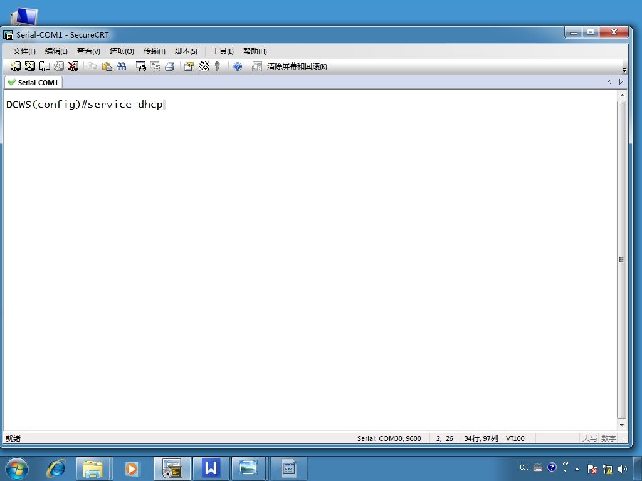Click the '34行, 97列' status entry

pyautogui.click(x=481, y=438)
